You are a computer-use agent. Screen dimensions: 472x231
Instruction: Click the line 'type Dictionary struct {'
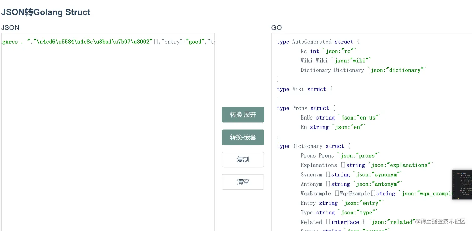pyautogui.click(x=313, y=146)
